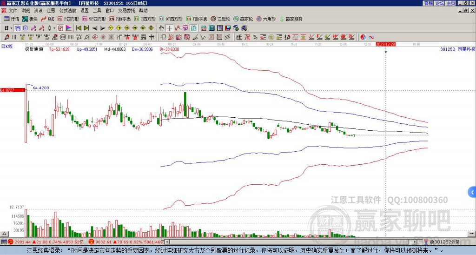Click the 2023-12-28 date marker
The height and width of the screenshot is (255, 476).
click(x=385, y=44)
